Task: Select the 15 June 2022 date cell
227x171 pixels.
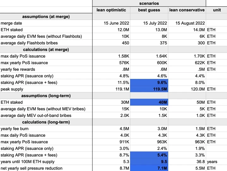Action: pos(111,23)
